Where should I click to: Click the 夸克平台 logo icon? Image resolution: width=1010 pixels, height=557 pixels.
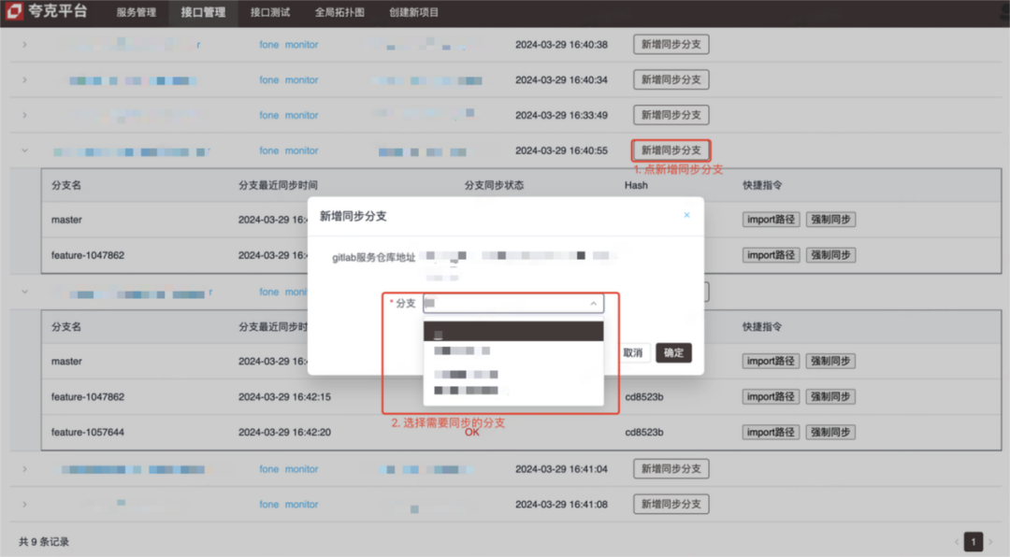[14, 11]
